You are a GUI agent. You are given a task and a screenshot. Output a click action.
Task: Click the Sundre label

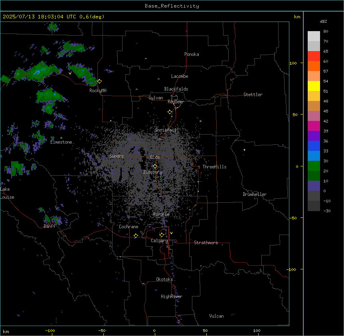(x=117, y=156)
